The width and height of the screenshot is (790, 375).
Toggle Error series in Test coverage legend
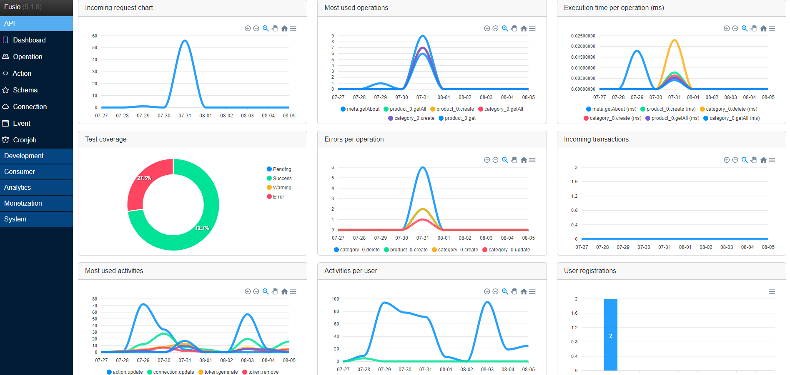(x=275, y=196)
